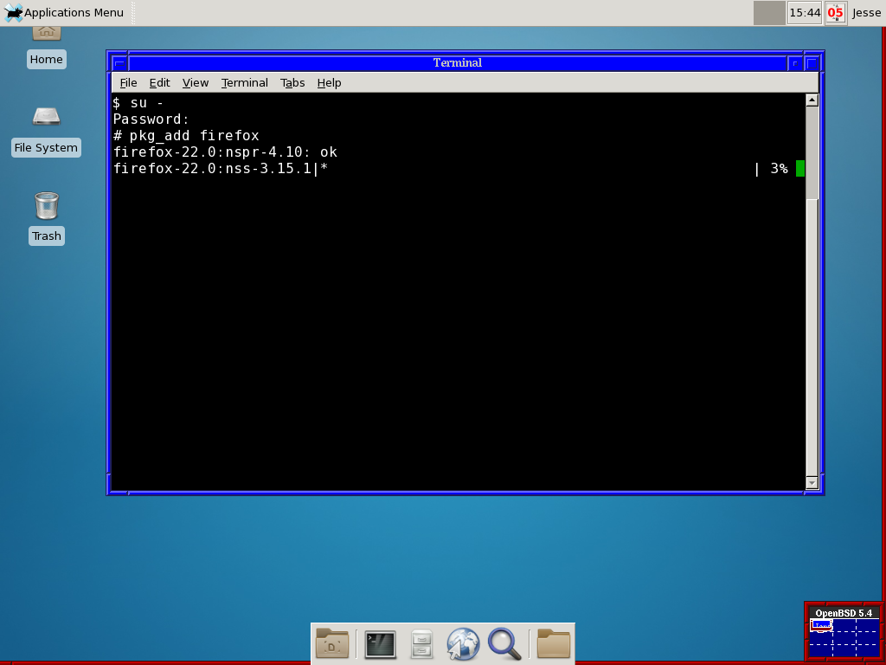
Task: Click the 'pkg_add firefox' command line
Action: tap(187, 136)
